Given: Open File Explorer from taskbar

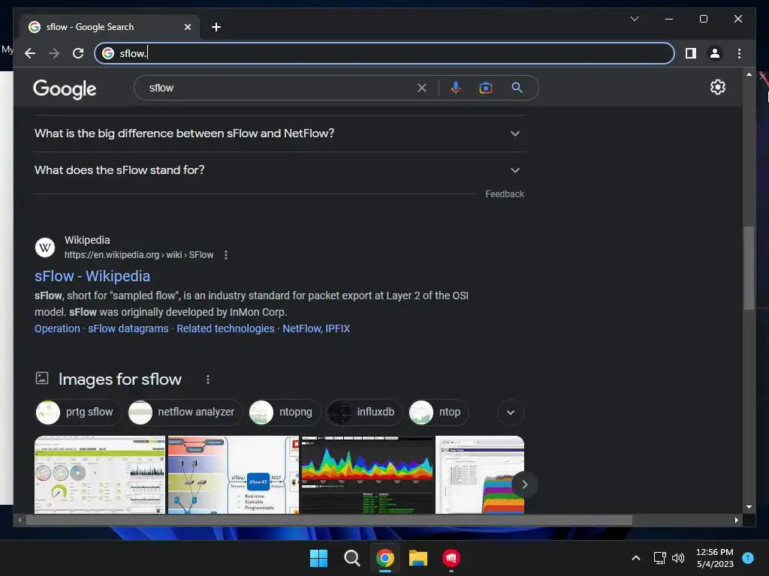Looking at the screenshot, I should coord(418,558).
